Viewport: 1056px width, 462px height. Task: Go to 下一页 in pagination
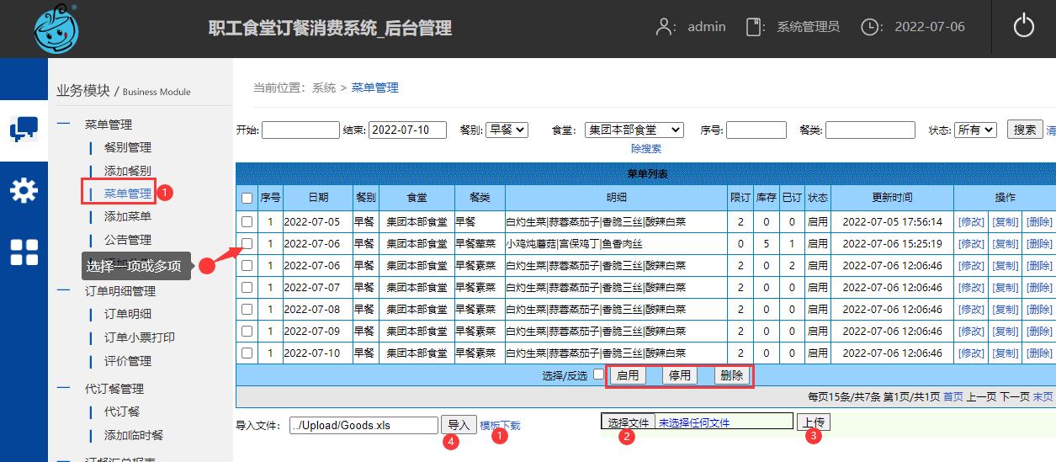(1013, 396)
